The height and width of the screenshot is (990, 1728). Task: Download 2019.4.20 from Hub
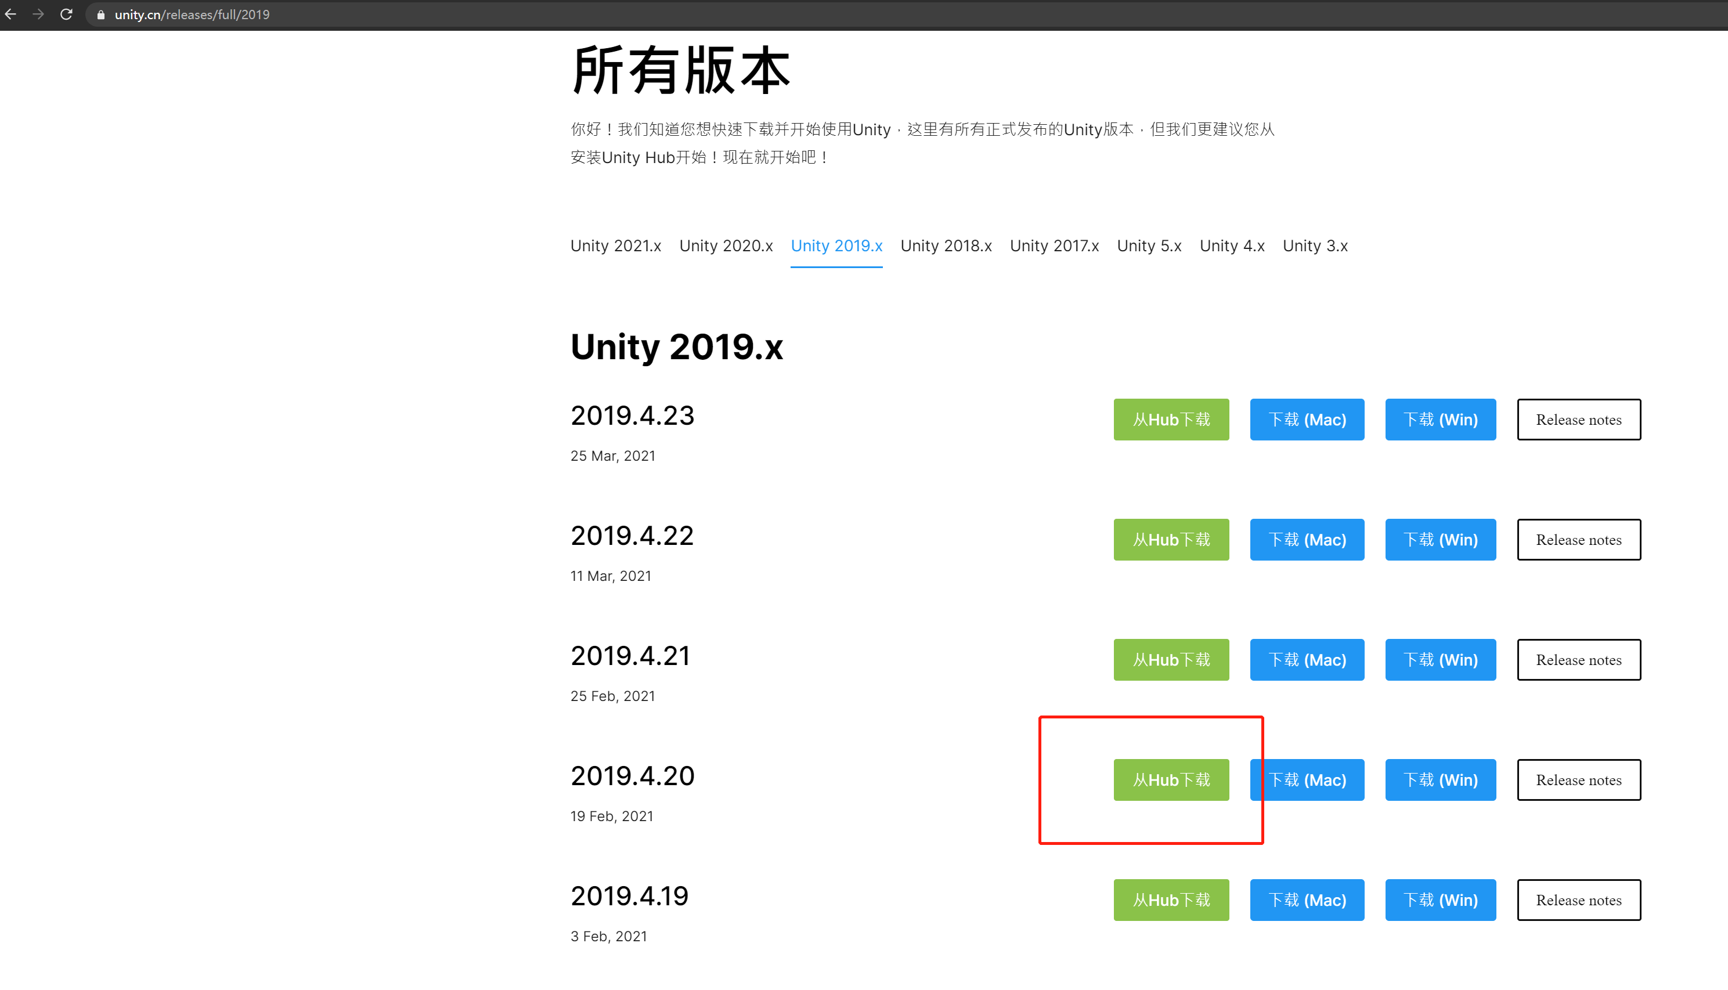coord(1170,779)
